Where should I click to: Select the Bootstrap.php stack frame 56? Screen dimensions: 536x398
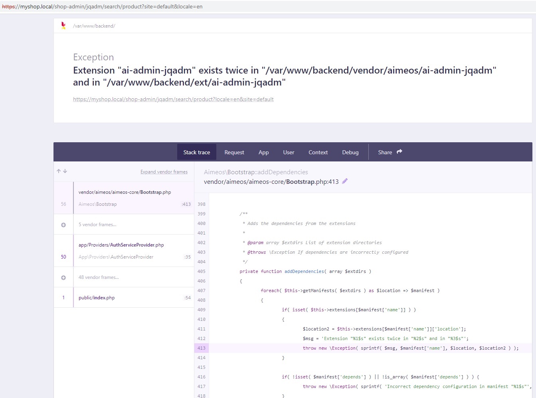coord(124,198)
